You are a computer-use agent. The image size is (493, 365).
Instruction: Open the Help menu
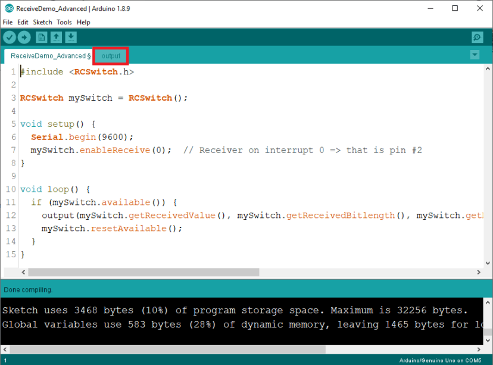coord(83,22)
